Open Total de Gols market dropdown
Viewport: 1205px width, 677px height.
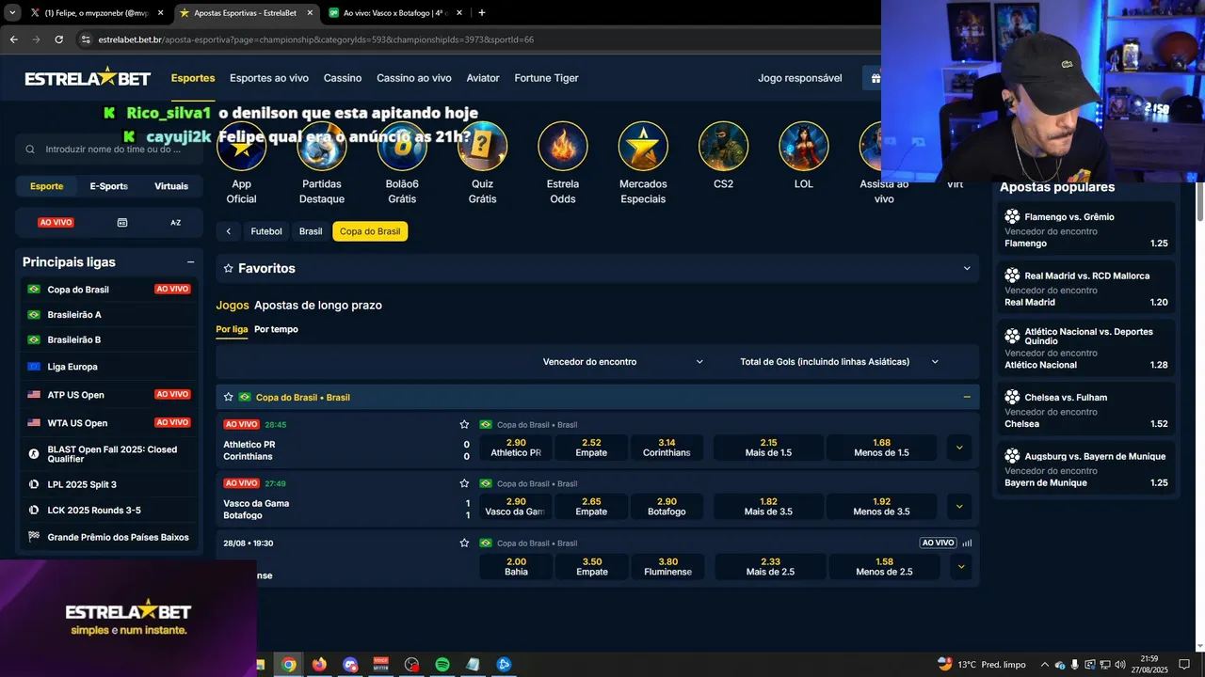[x=840, y=362]
